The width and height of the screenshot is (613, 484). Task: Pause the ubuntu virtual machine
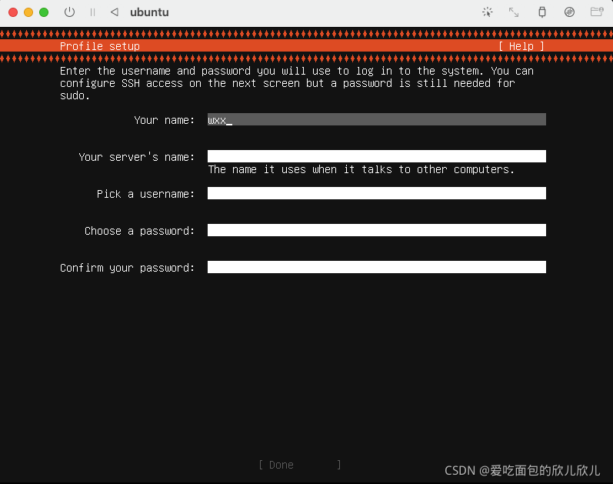click(92, 12)
